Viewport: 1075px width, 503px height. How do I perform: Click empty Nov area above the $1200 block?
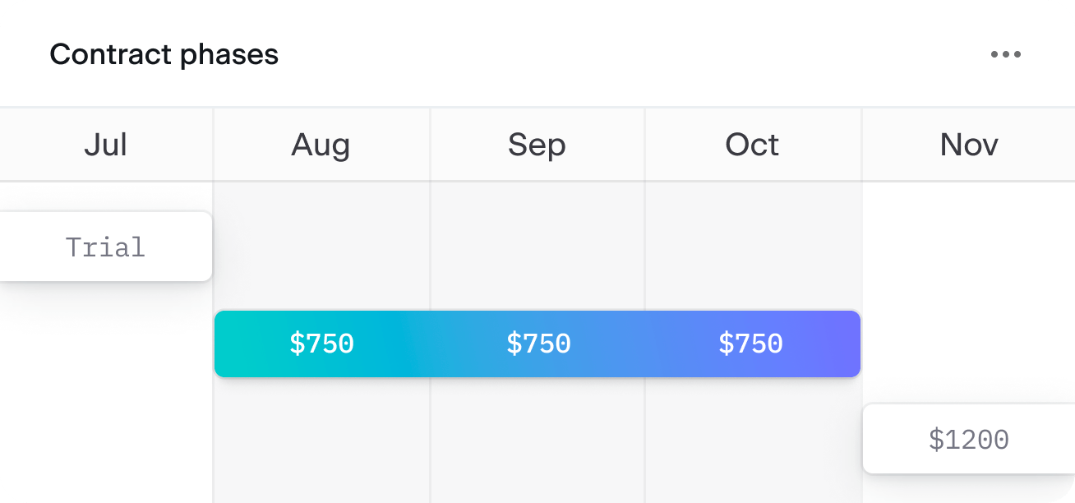(969, 292)
